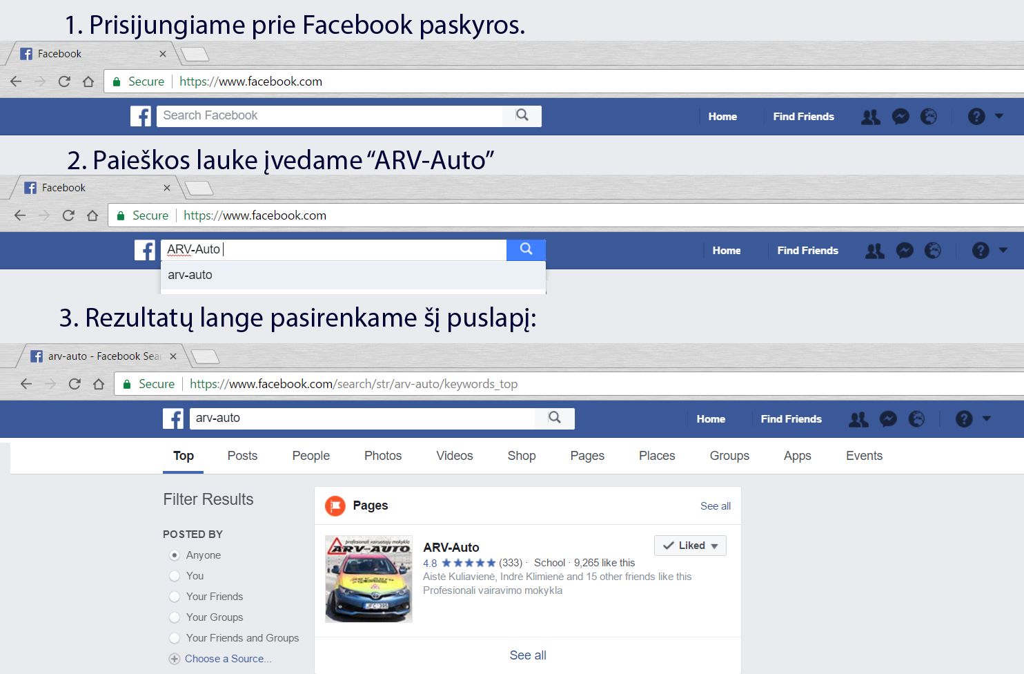Image resolution: width=1024 pixels, height=674 pixels.
Task: Switch to the Pages search tab
Action: point(587,456)
